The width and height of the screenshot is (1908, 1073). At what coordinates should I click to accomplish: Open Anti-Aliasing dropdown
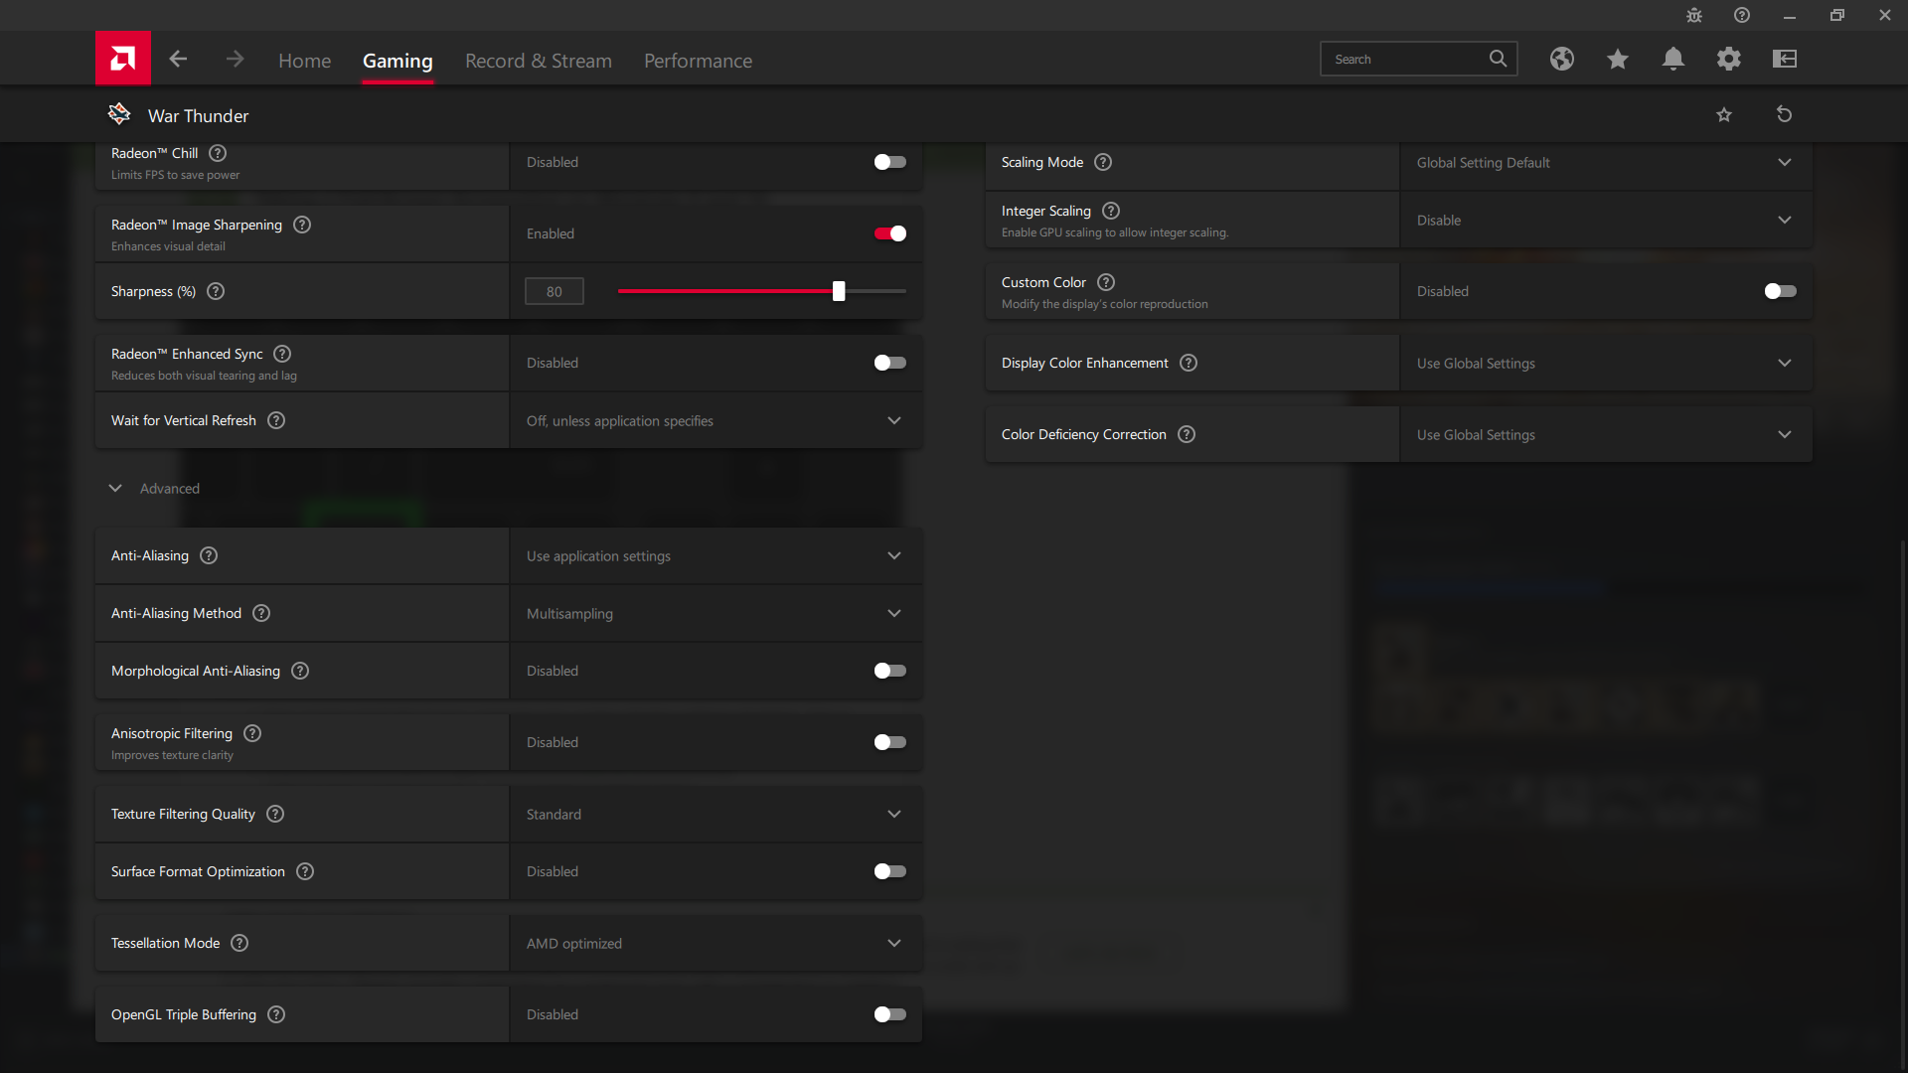click(x=715, y=555)
